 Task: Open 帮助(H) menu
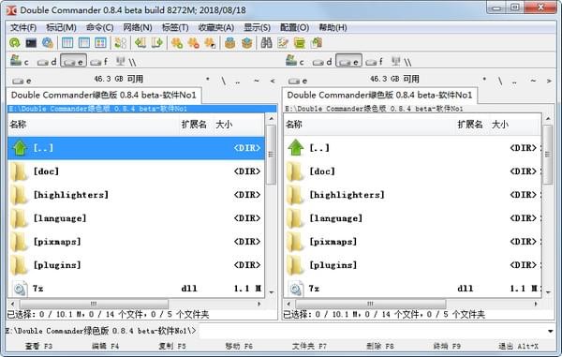point(333,27)
